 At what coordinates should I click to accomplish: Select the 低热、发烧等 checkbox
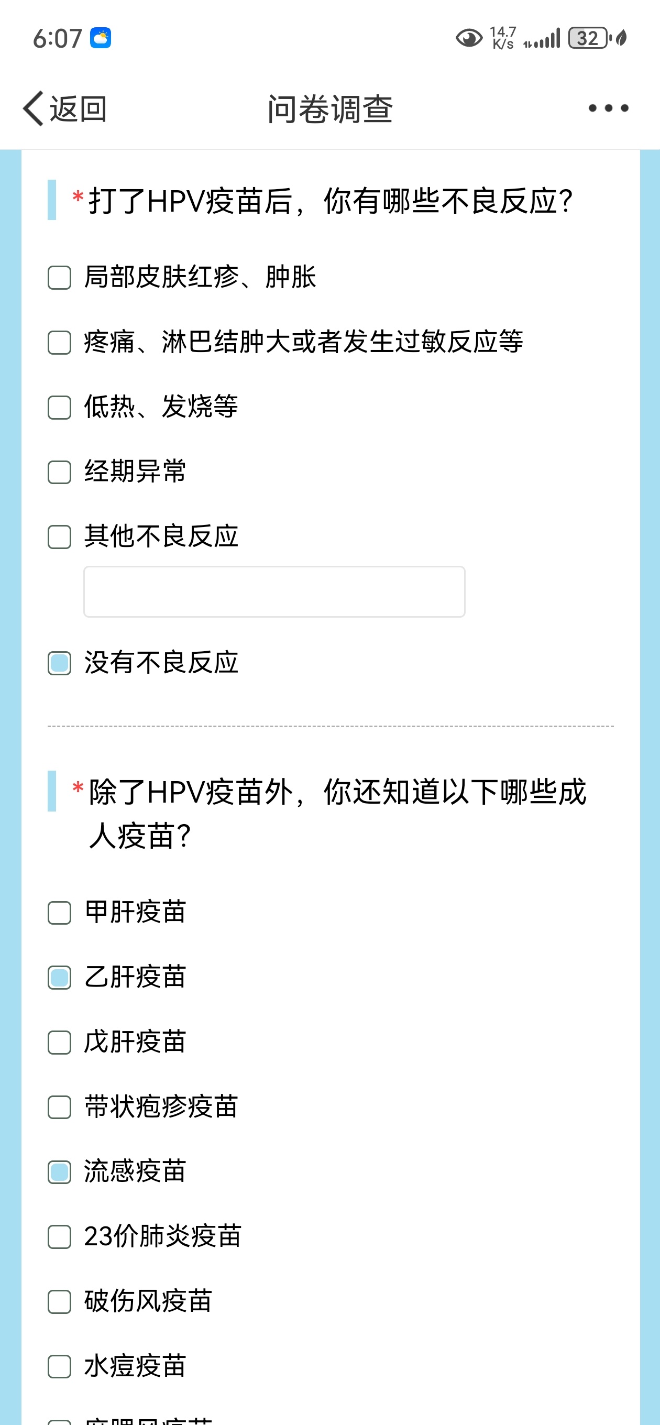point(59,407)
